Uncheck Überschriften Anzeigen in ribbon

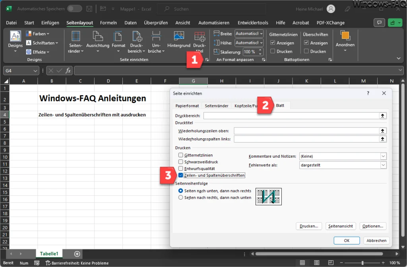[306, 43]
